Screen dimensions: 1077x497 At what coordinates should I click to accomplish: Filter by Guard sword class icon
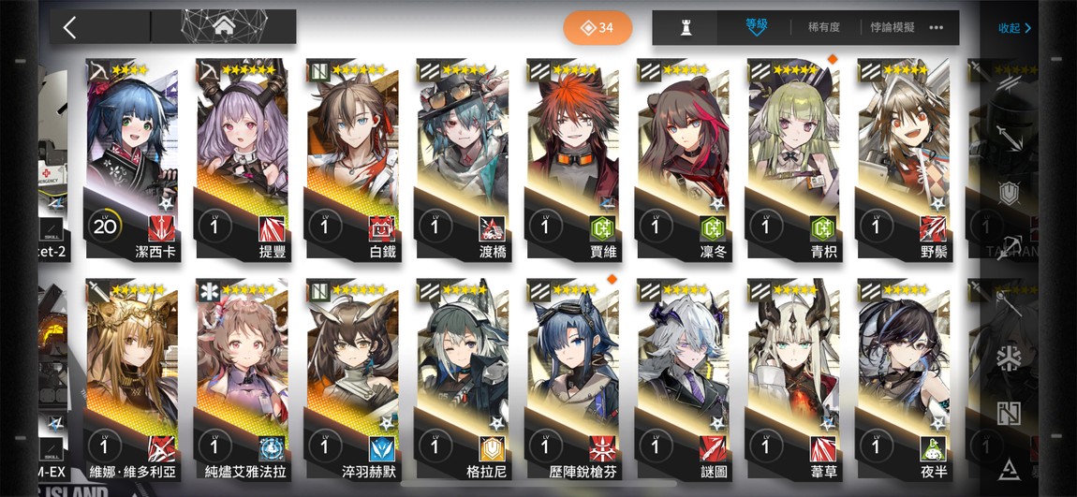(x=1008, y=139)
